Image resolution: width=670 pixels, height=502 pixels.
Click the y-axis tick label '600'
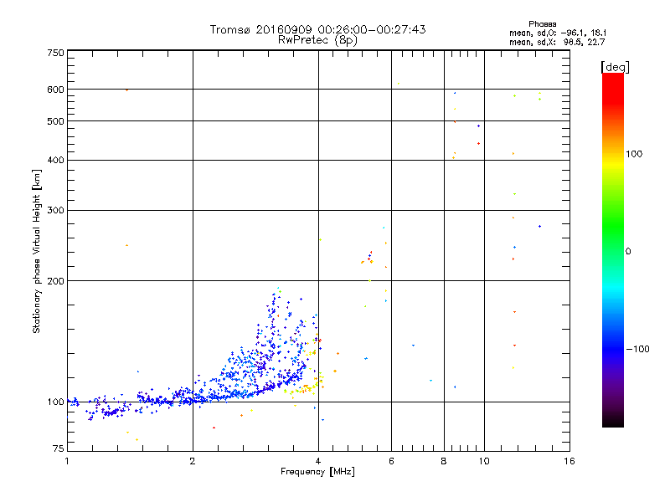click(56, 90)
